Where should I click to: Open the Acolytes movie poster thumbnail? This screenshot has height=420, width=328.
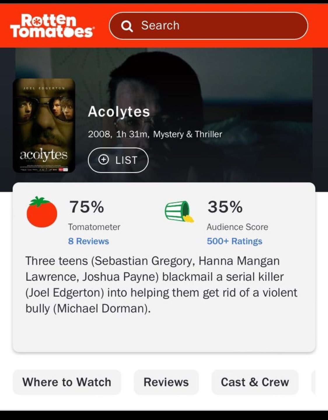click(x=44, y=126)
